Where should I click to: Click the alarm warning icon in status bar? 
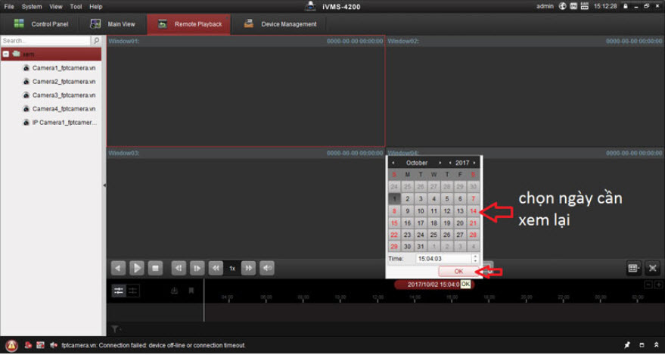tap(9, 345)
